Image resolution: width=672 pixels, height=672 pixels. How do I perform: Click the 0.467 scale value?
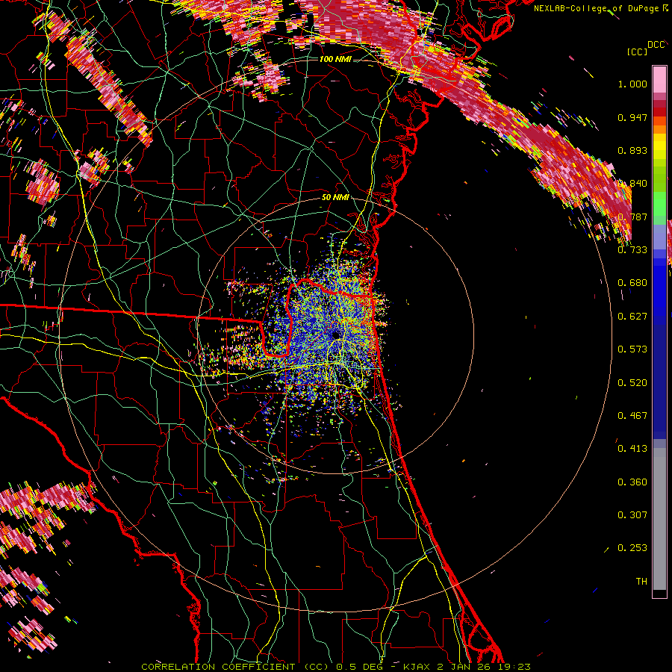tap(632, 416)
